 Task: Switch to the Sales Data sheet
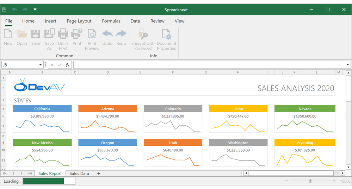click(79, 174)
